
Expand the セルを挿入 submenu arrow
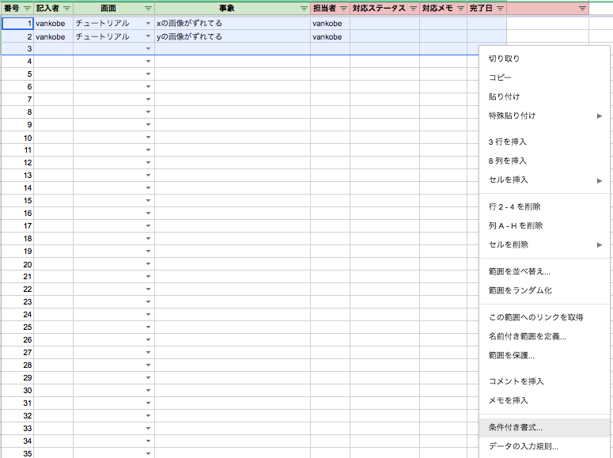600,180
